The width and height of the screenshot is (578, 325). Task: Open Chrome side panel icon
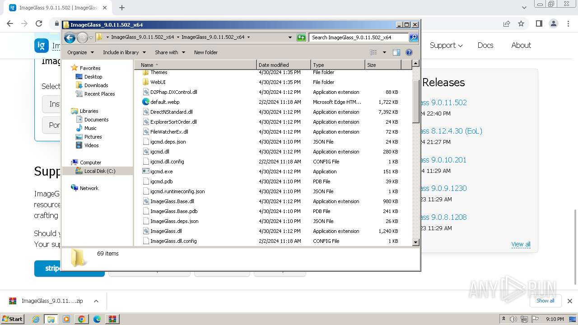pyautogui.click(x=539, y=23)
